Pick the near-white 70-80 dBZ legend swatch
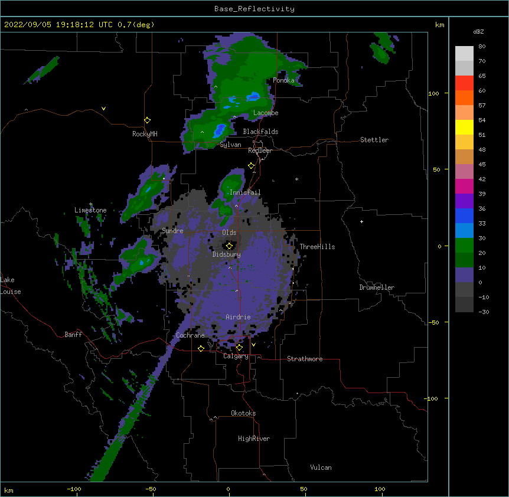The height and width of the screenshot is (497, 509). point(464,53)
